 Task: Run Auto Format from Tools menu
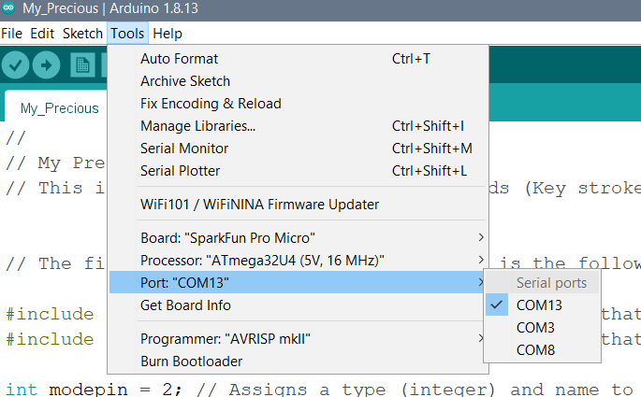(179, 59)
